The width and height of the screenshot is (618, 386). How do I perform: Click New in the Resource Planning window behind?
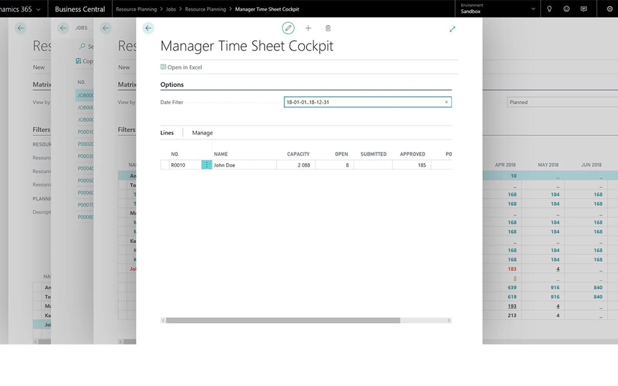(124, 67)
